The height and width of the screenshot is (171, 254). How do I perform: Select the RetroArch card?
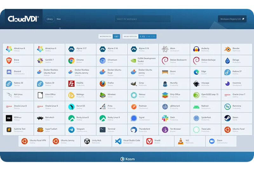coord(49,118)
